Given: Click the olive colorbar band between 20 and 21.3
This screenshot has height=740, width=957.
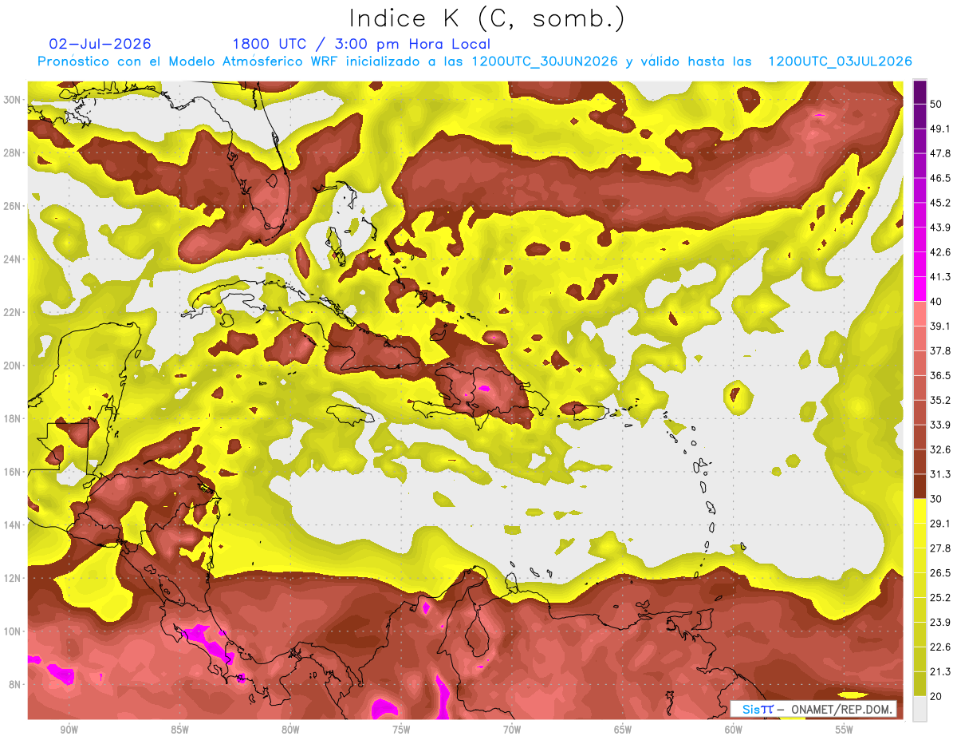Looking at the screenshot, I should [920, 684].
